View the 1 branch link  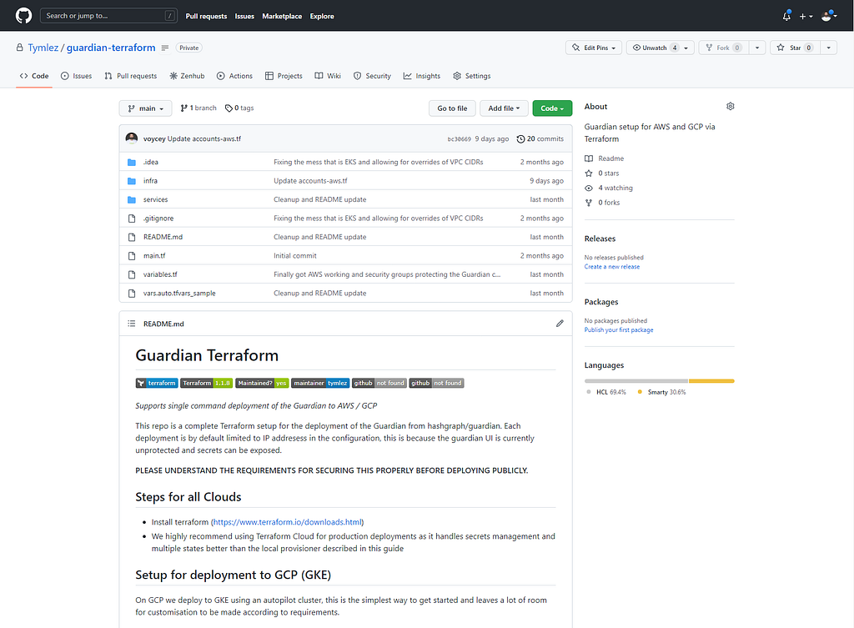coord(198,108)
